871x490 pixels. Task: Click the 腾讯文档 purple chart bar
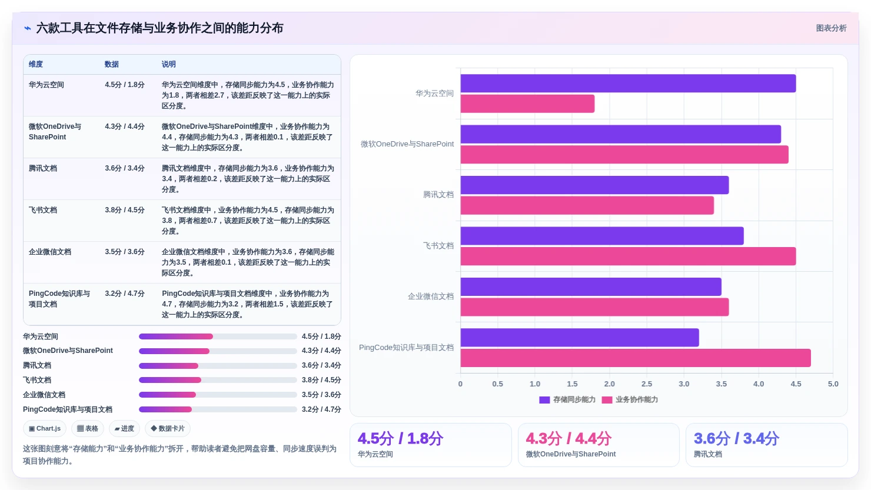594,185
